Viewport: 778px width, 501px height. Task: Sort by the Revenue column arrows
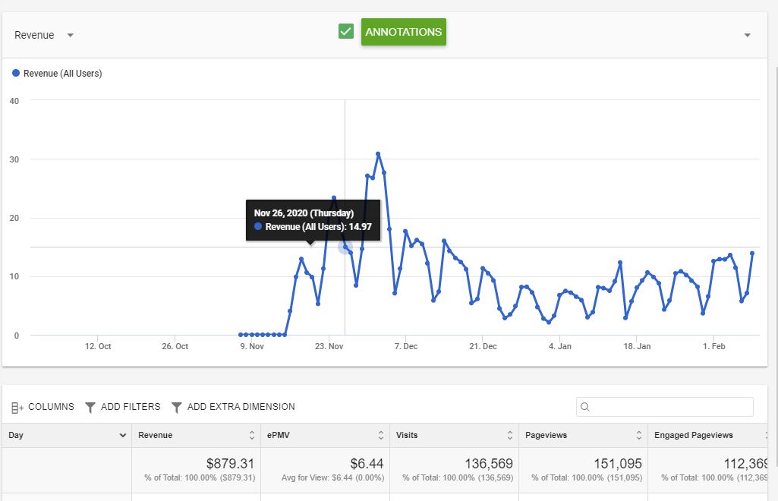coord(251,435)
